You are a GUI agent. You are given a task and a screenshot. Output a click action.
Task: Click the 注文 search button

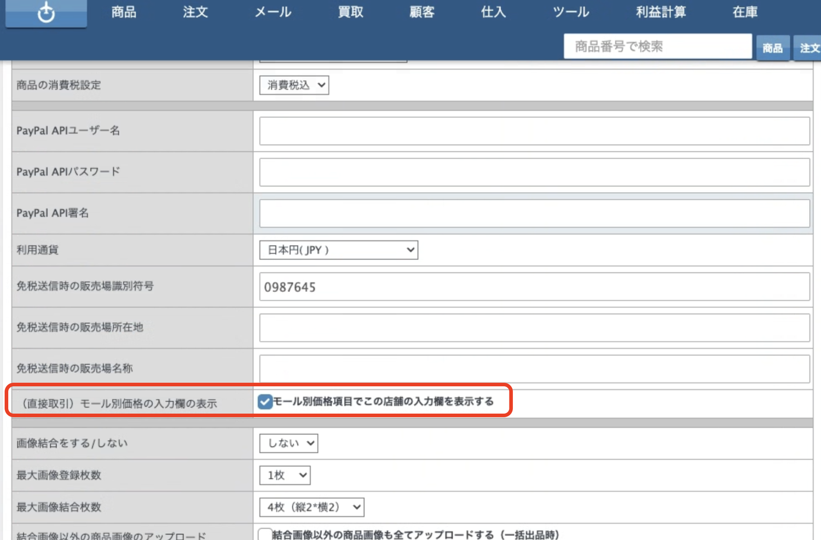808,48
